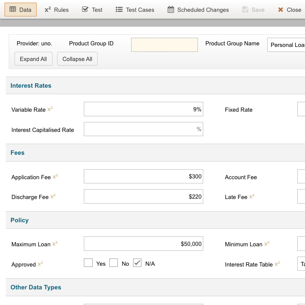Click the x² rule icon beside Application Fee
Screen dimensions: 305x305
(55, 177)
